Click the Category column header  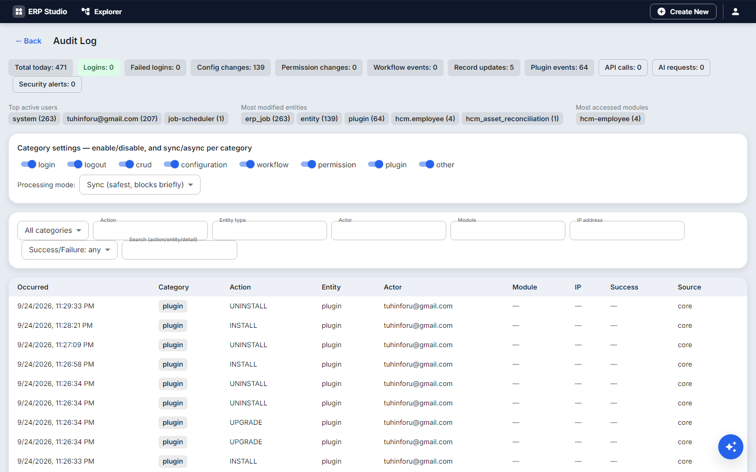[x=174, y=287]
